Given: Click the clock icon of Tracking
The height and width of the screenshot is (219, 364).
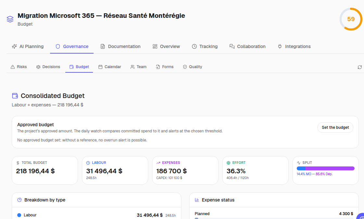Looking at the screenshot, I should point(194,46).
